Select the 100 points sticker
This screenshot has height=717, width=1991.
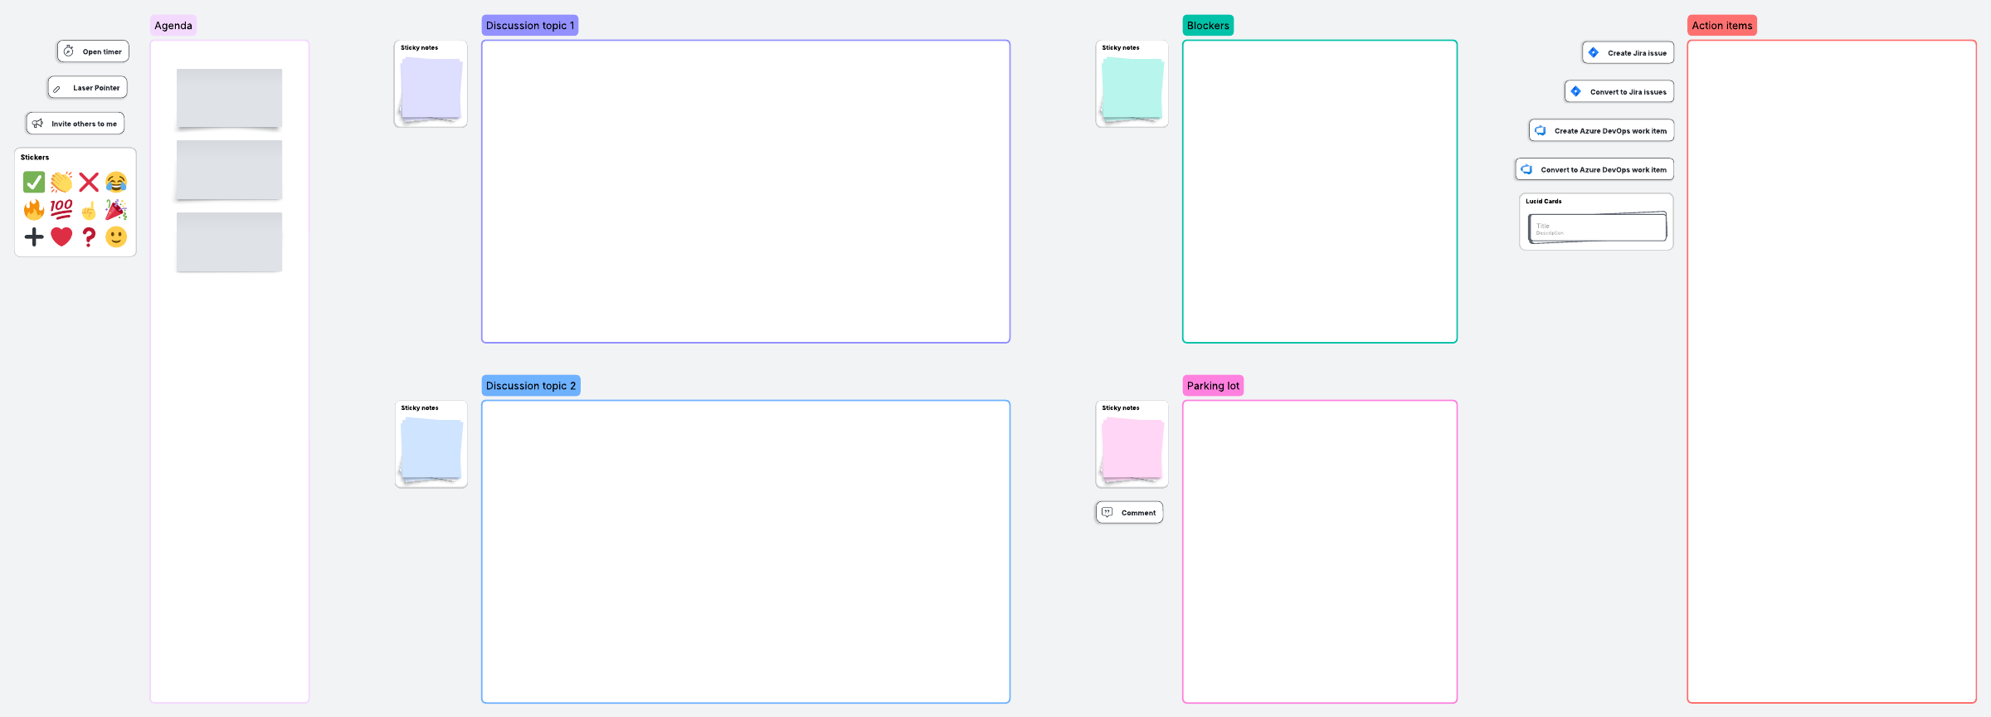(x=61, y=209)
